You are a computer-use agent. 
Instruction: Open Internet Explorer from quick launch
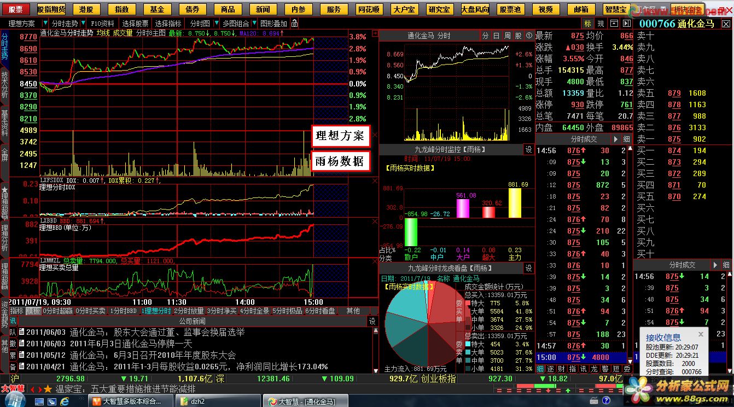click(65, 401)
